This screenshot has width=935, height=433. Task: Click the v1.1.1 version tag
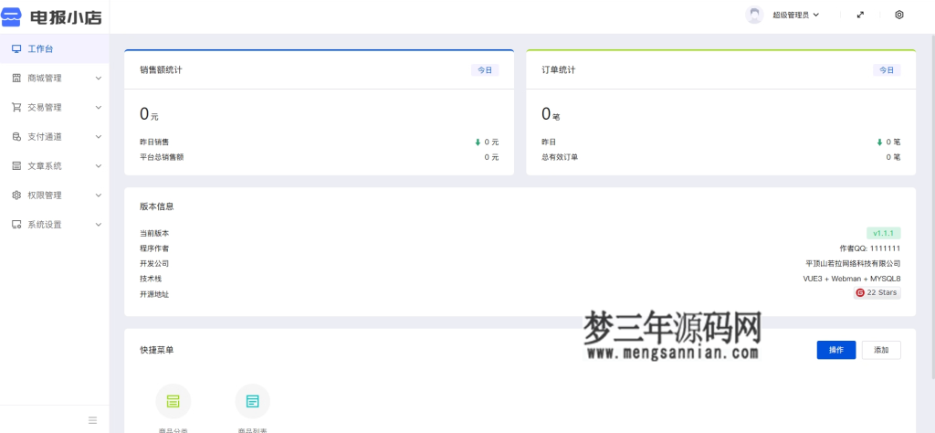pos(883,233)
